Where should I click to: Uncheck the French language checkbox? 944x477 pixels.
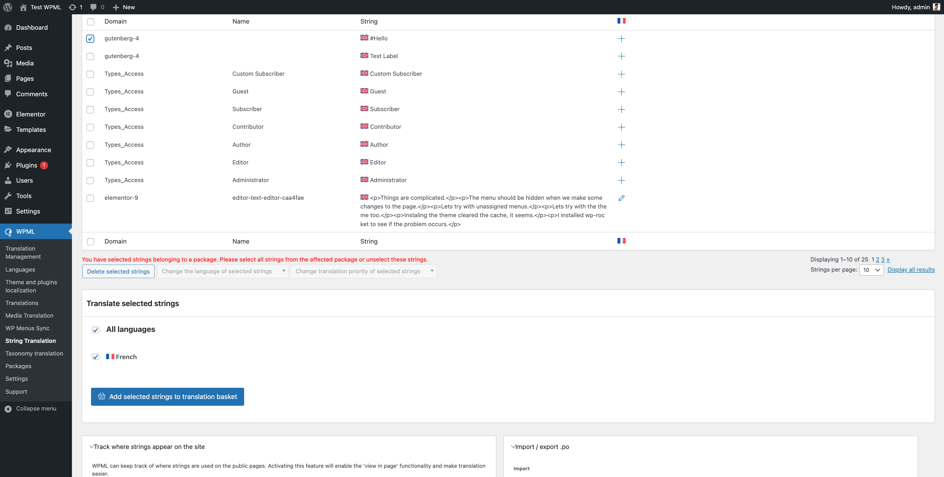point(96,357)
